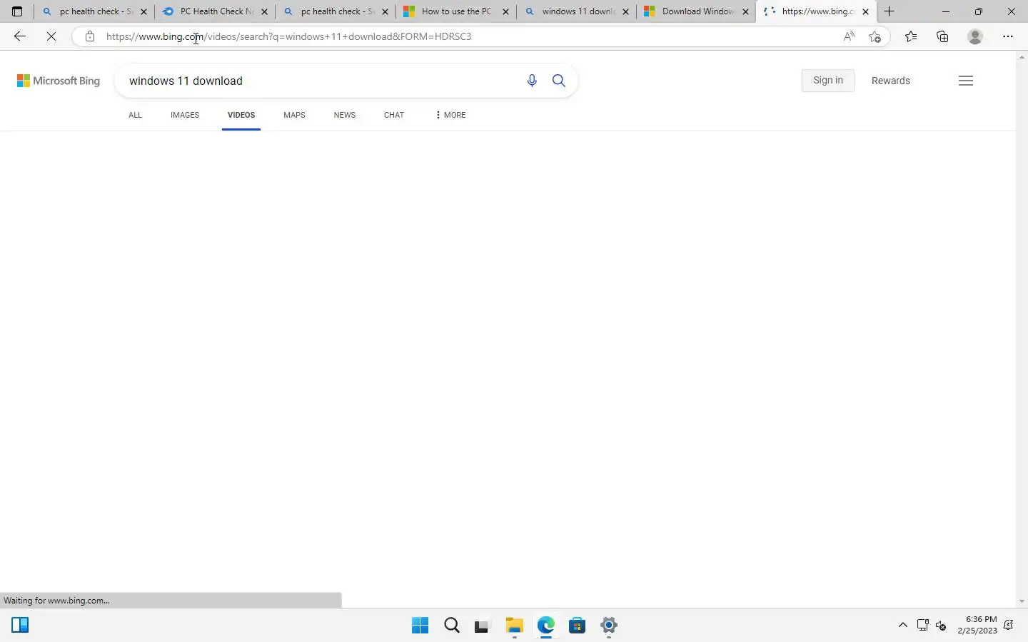Viewport: 1028px width, 642px height.
Task: Submit search with the magnifier icon
Action: pos(559,81)
